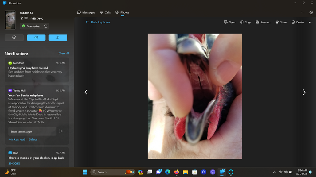316x177 pixels.
Task: Click the Ring app icon
Action: click(10, 153)
